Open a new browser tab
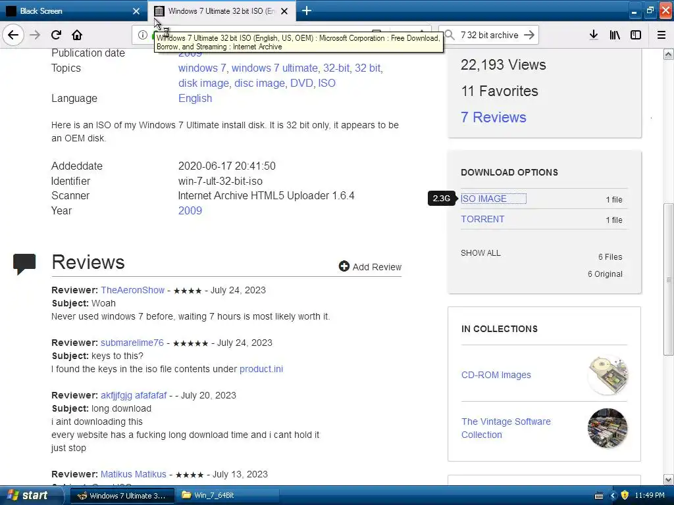The width and height of the screenshot is (674, 505). tap(307, 11)
